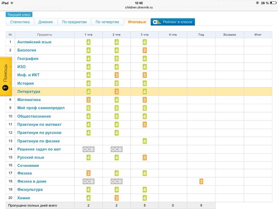Open subject Физика в доме
The width and height of the screenshot is (278, 209).
pos(32,181)
